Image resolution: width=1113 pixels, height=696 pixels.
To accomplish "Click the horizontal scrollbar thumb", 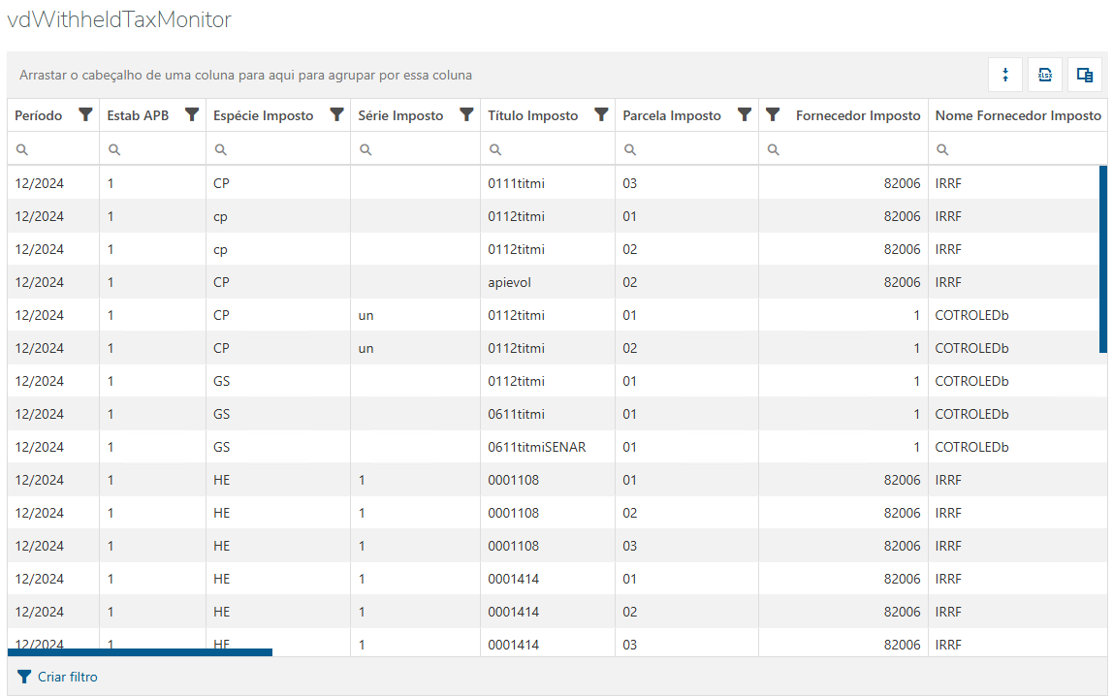I will (140, 652).
